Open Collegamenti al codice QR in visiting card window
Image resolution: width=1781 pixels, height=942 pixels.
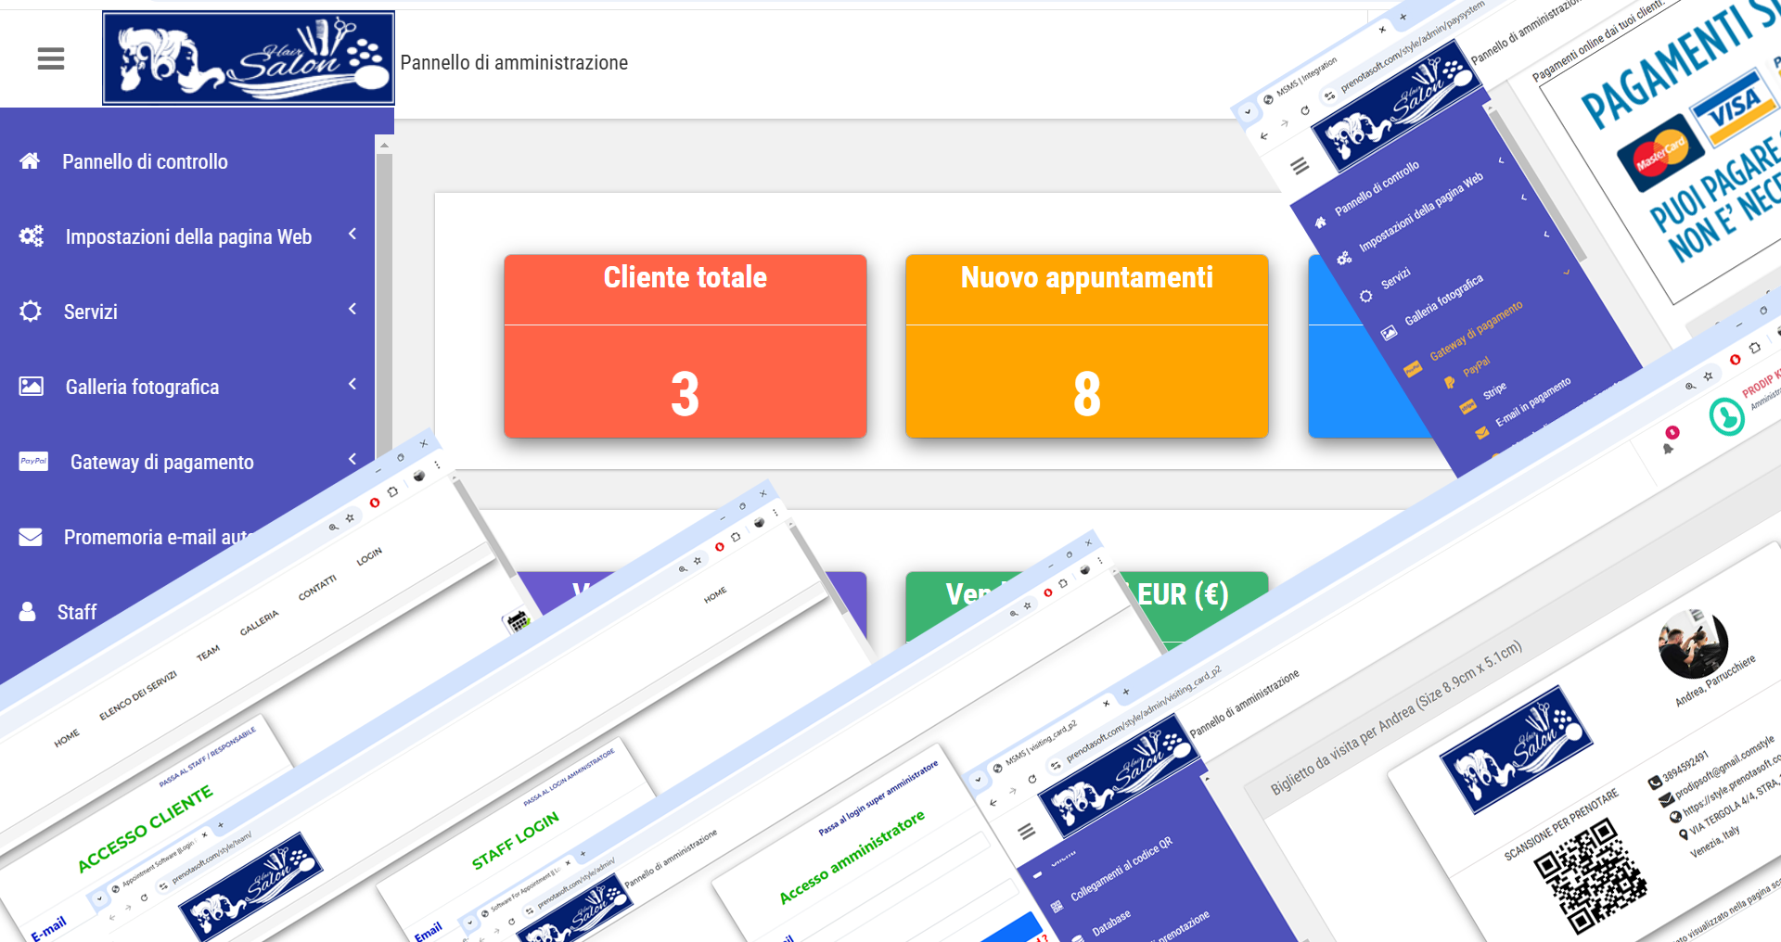click(x=1121, y=870)
